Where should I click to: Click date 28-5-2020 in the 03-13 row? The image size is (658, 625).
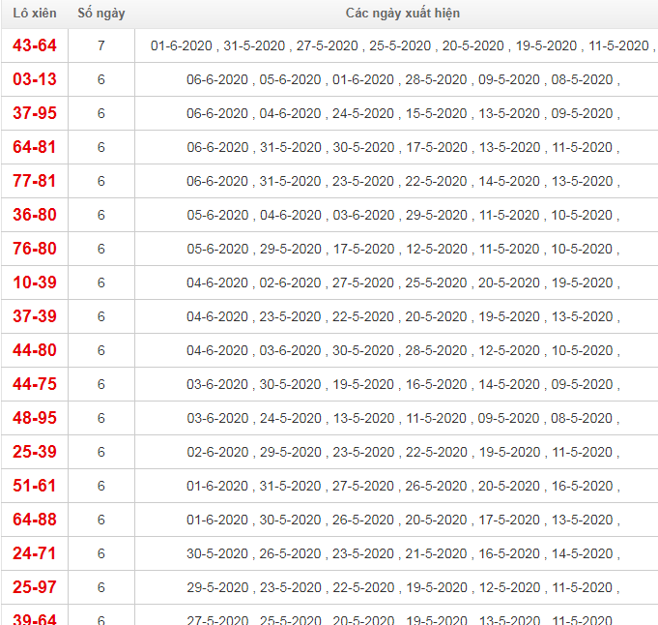pyautogui.click(x=436, y=79)
